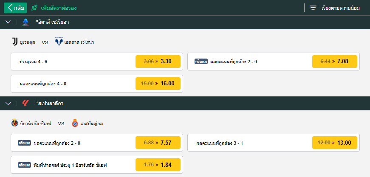Viewport: 370px width, 177px height.
Task: Click the Juventus team crest
Action: click(15, 42)
